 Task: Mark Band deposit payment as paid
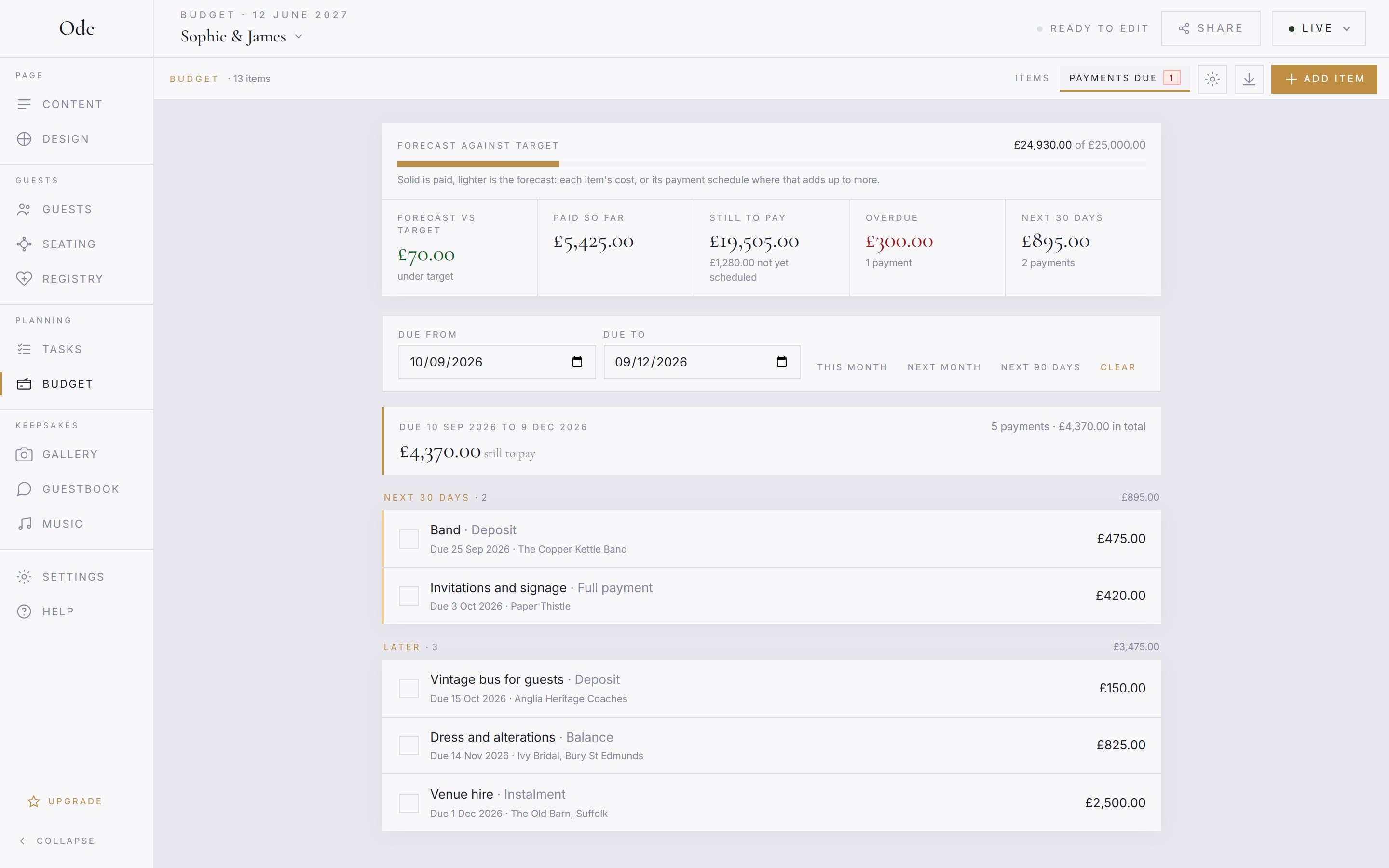pos(409,539)
